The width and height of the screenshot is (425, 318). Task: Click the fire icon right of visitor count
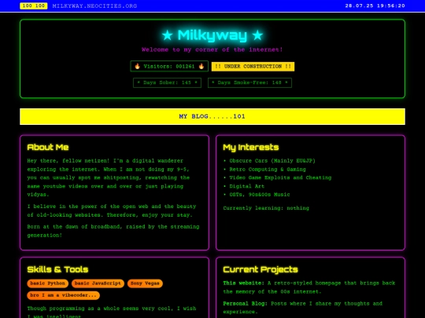[x=201, y=66]
